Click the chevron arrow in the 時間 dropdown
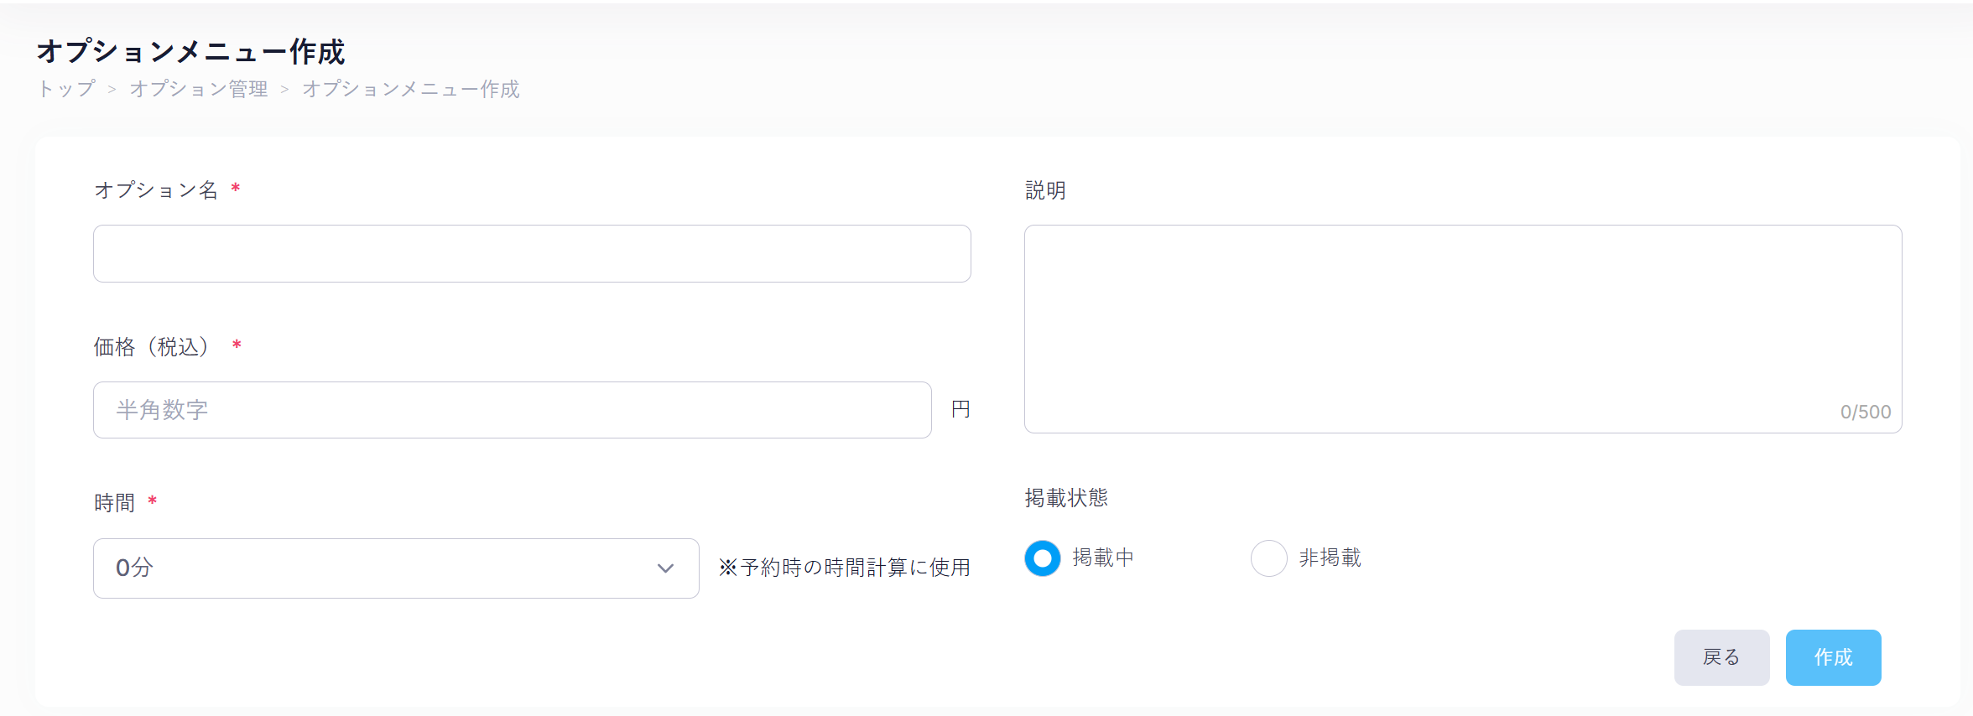Screen dimensions: 1973x716 click(x=665, y=568)
